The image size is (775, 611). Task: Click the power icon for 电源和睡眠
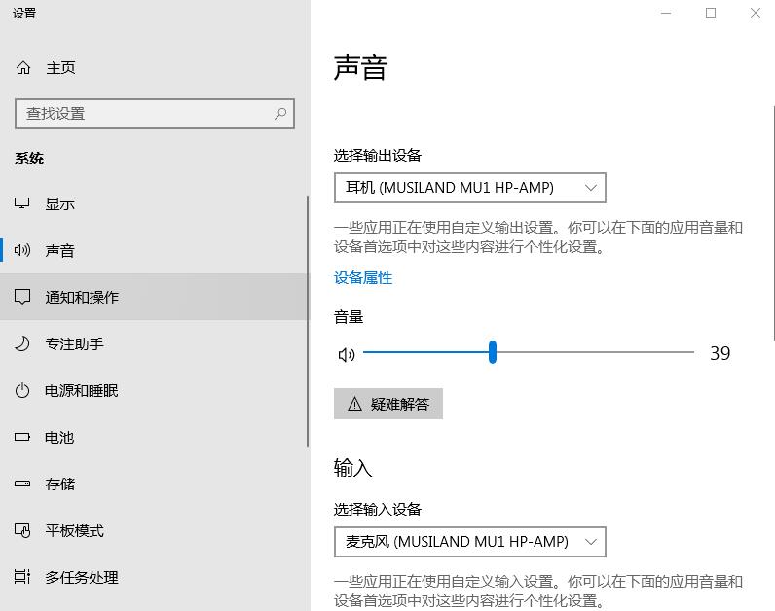[22, 390]
